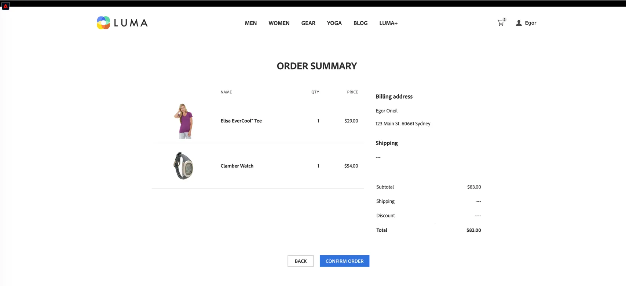The height and width of the screenshot is (286, 626).
Task: Open the Egor account menu
Action: 530,23
